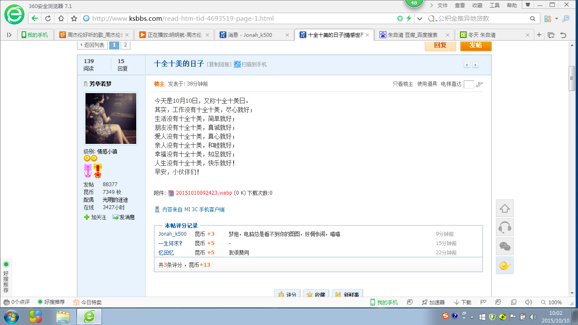The height and width of the screenshot is (325, 578).
Task: Open the 查看 menu
Action: click(460, 5)
